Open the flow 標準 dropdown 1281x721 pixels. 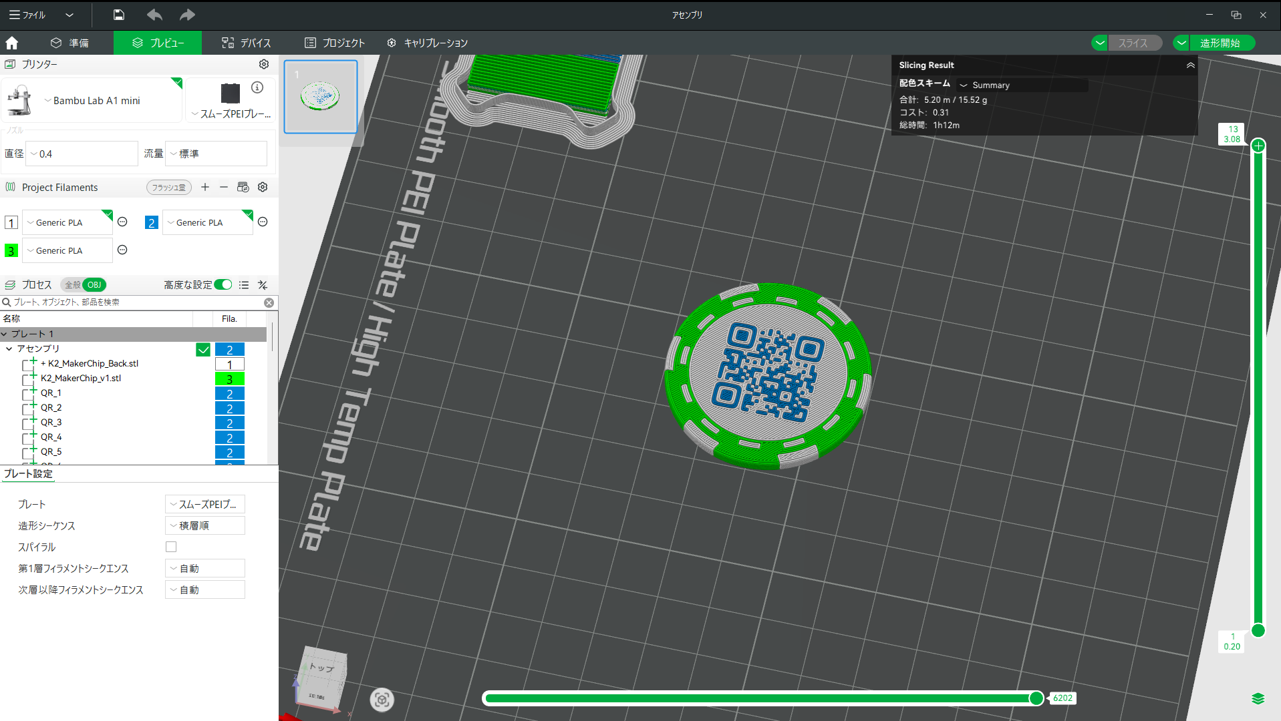coord(216,154)
